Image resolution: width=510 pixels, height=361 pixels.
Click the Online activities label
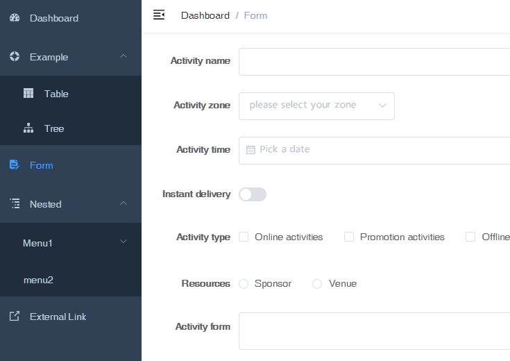point(289,237)
